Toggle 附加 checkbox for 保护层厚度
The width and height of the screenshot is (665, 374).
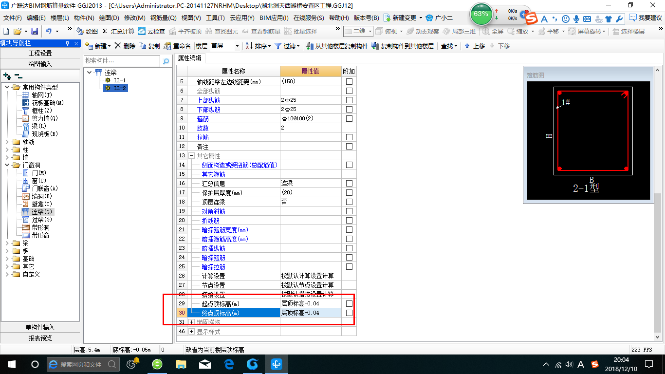(349, 193)
